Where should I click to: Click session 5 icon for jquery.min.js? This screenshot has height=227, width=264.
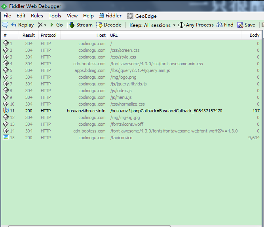coord(6,70)
